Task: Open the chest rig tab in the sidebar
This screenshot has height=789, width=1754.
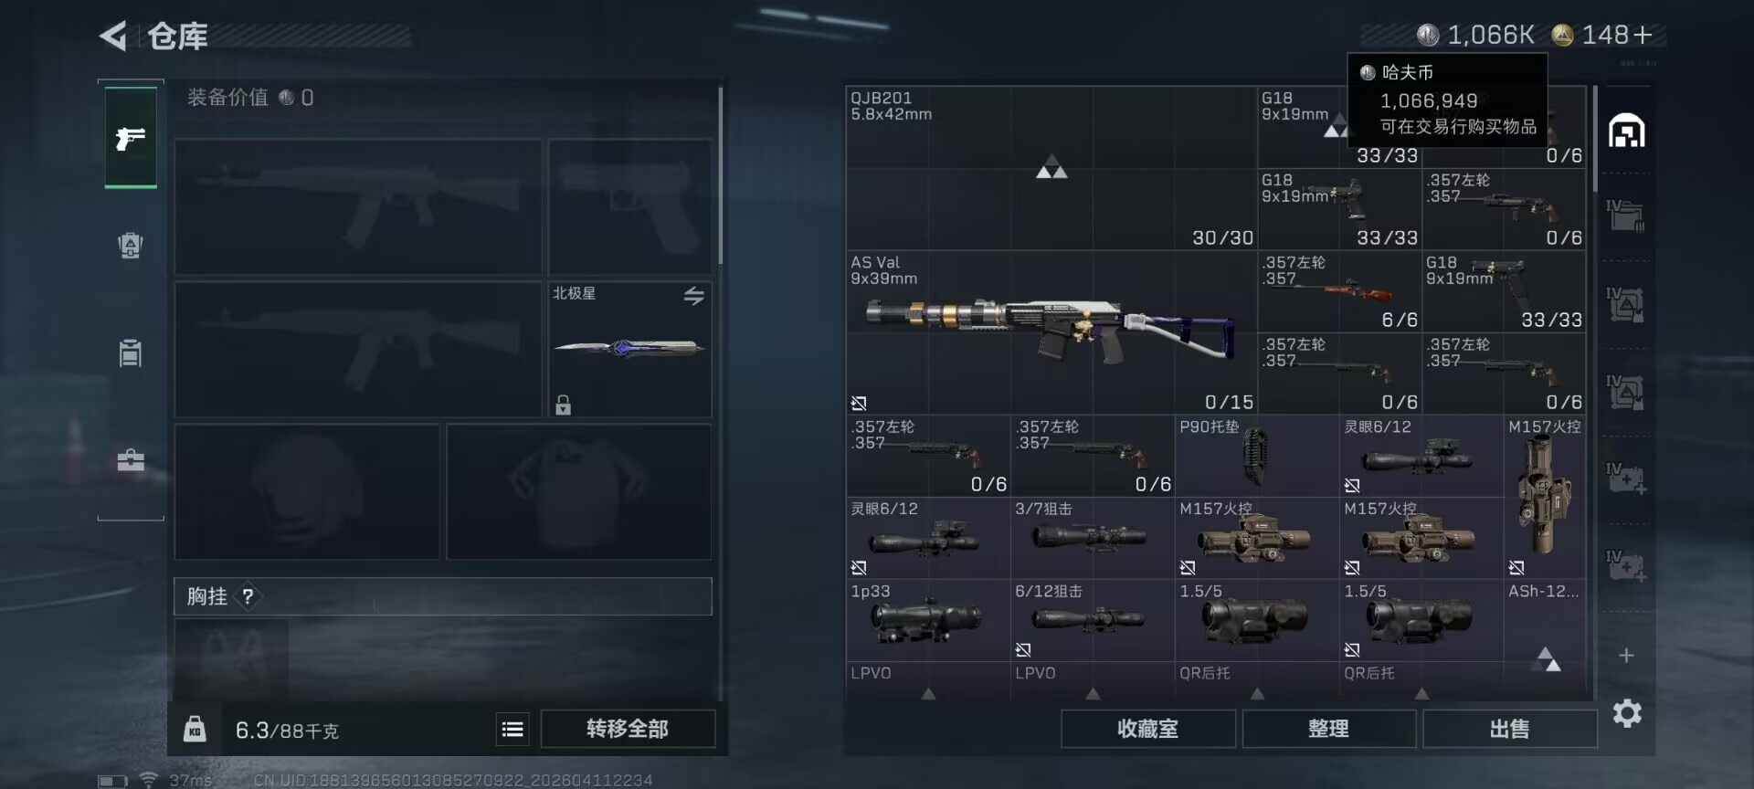Action: pos(131,352)
